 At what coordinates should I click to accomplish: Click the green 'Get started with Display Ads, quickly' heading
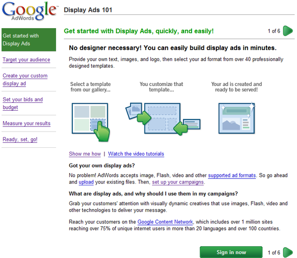pos(139,31)
